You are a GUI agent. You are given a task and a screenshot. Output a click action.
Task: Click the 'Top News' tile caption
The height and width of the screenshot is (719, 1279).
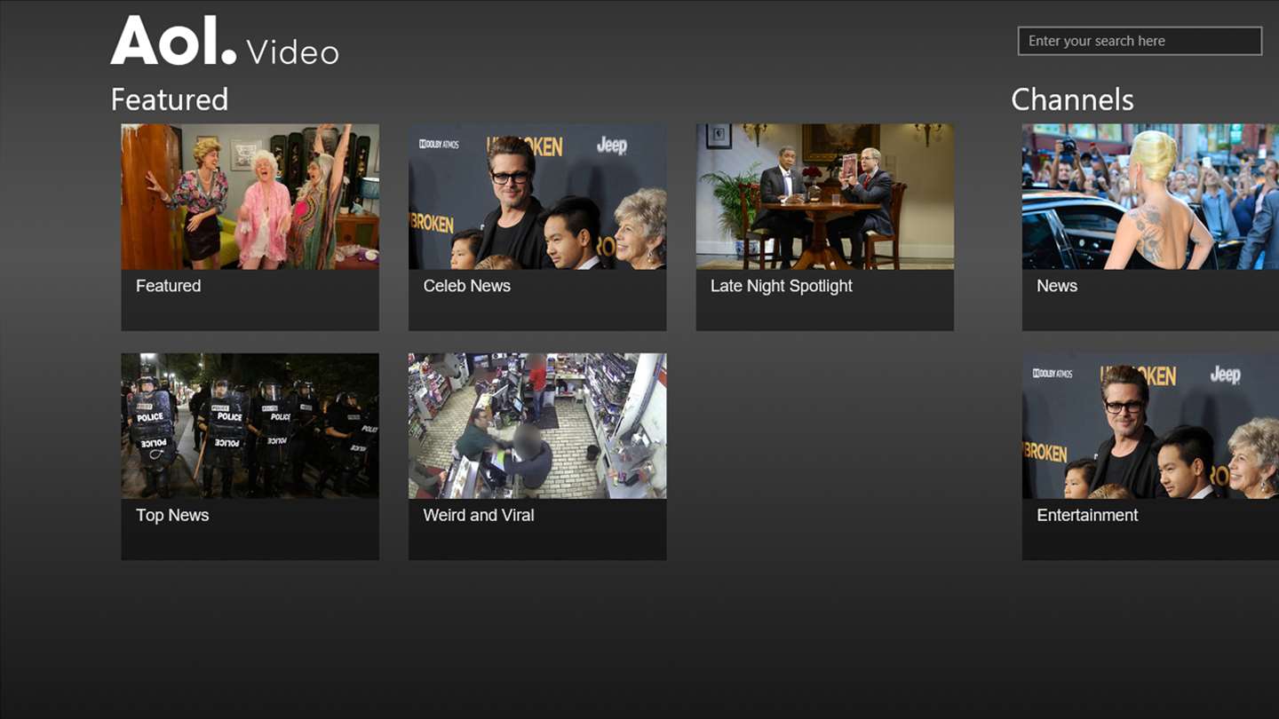(172, 515)
